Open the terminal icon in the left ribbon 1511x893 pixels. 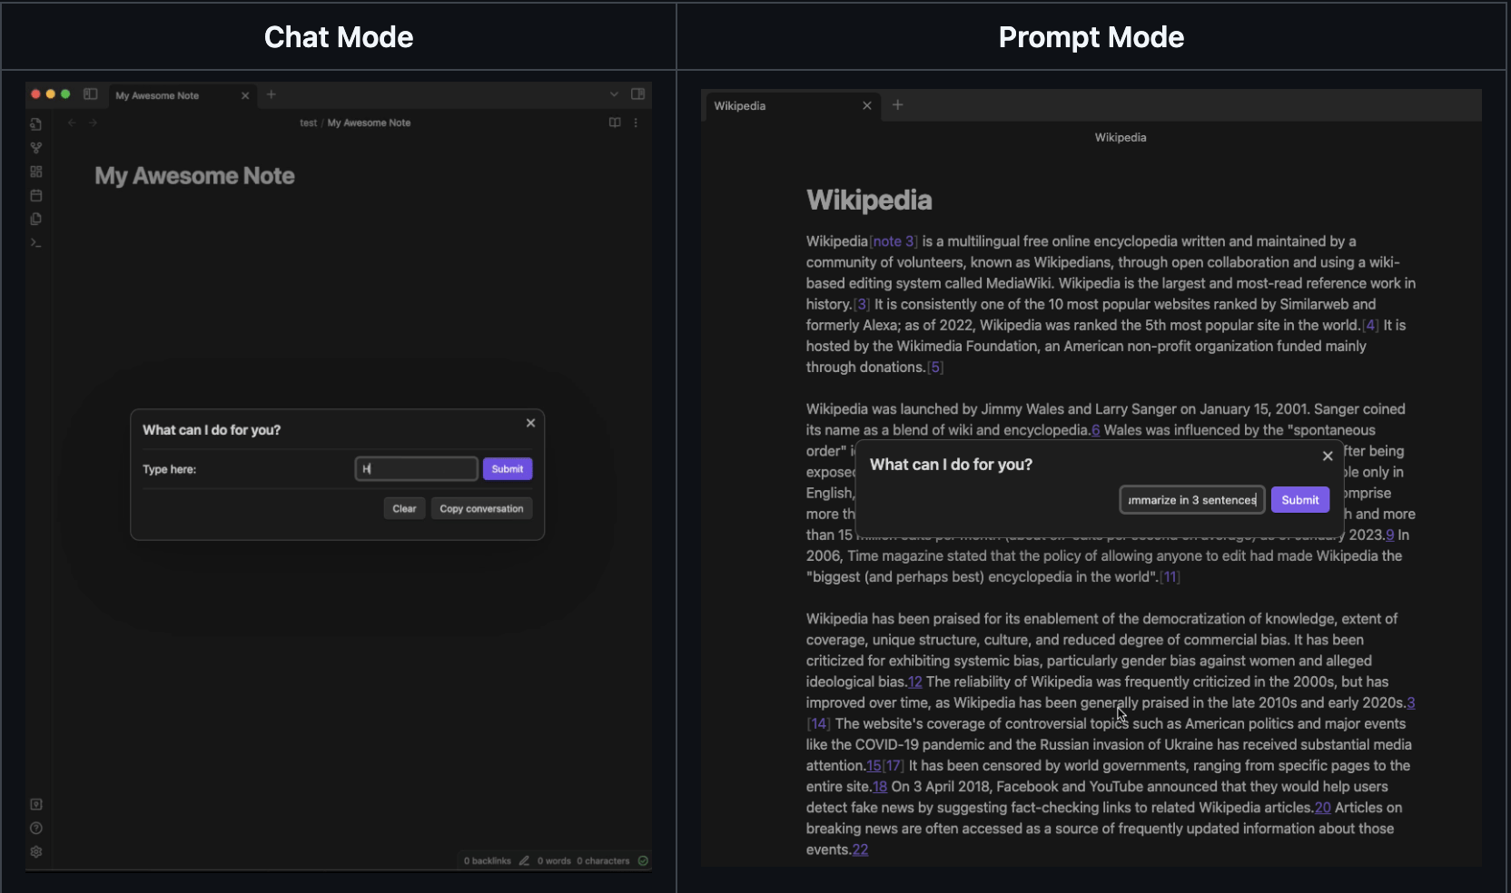pyautogui.click(x=36, y=242)
